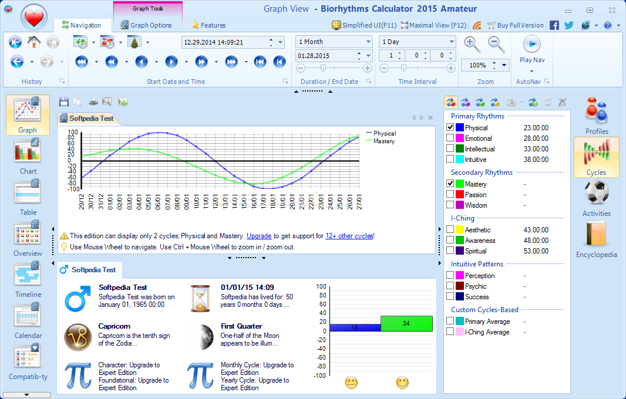
Task: Open the end date 01.28.2015 dropdown
Action: click(368, 56)
